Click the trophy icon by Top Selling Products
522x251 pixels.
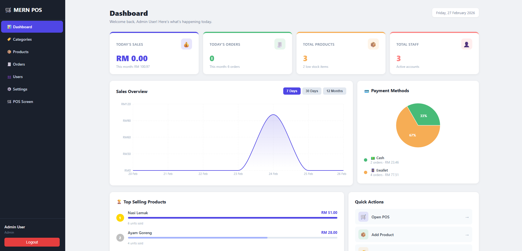coord(119,202)
